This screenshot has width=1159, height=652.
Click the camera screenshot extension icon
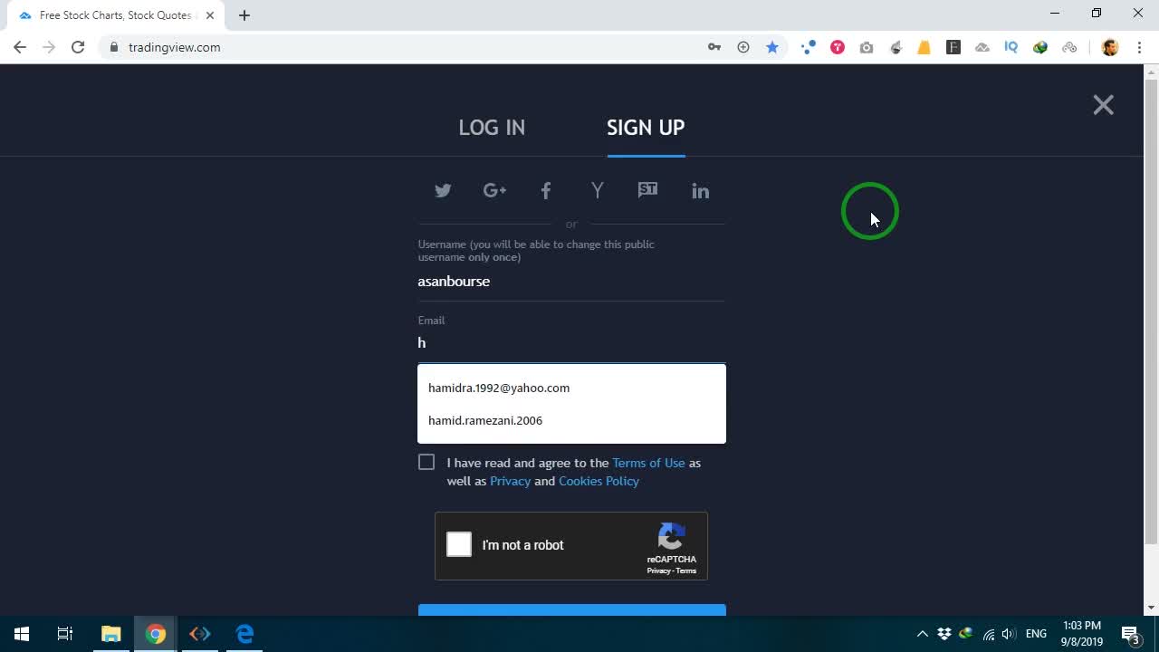867,47
